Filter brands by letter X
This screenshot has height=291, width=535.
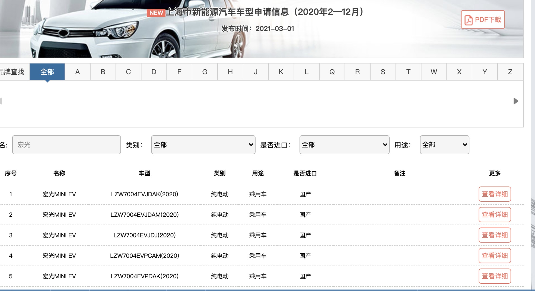[459, 72]
